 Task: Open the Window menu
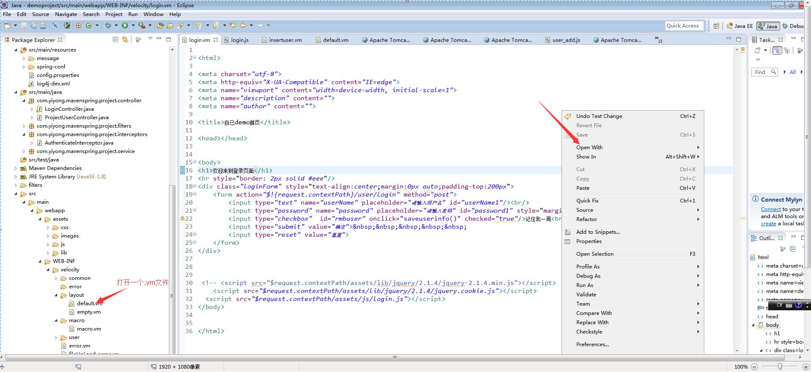153,14
